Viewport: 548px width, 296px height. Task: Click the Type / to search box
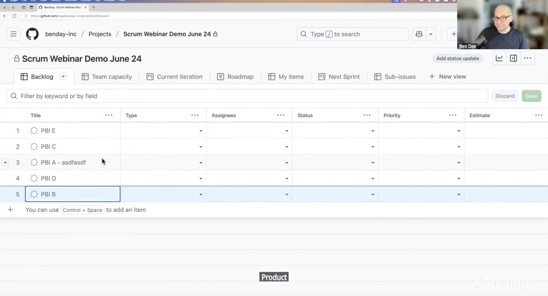click(353, 34)
